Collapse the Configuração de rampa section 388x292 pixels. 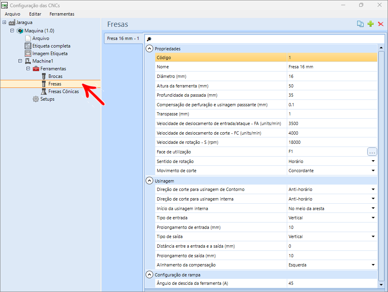150,275
